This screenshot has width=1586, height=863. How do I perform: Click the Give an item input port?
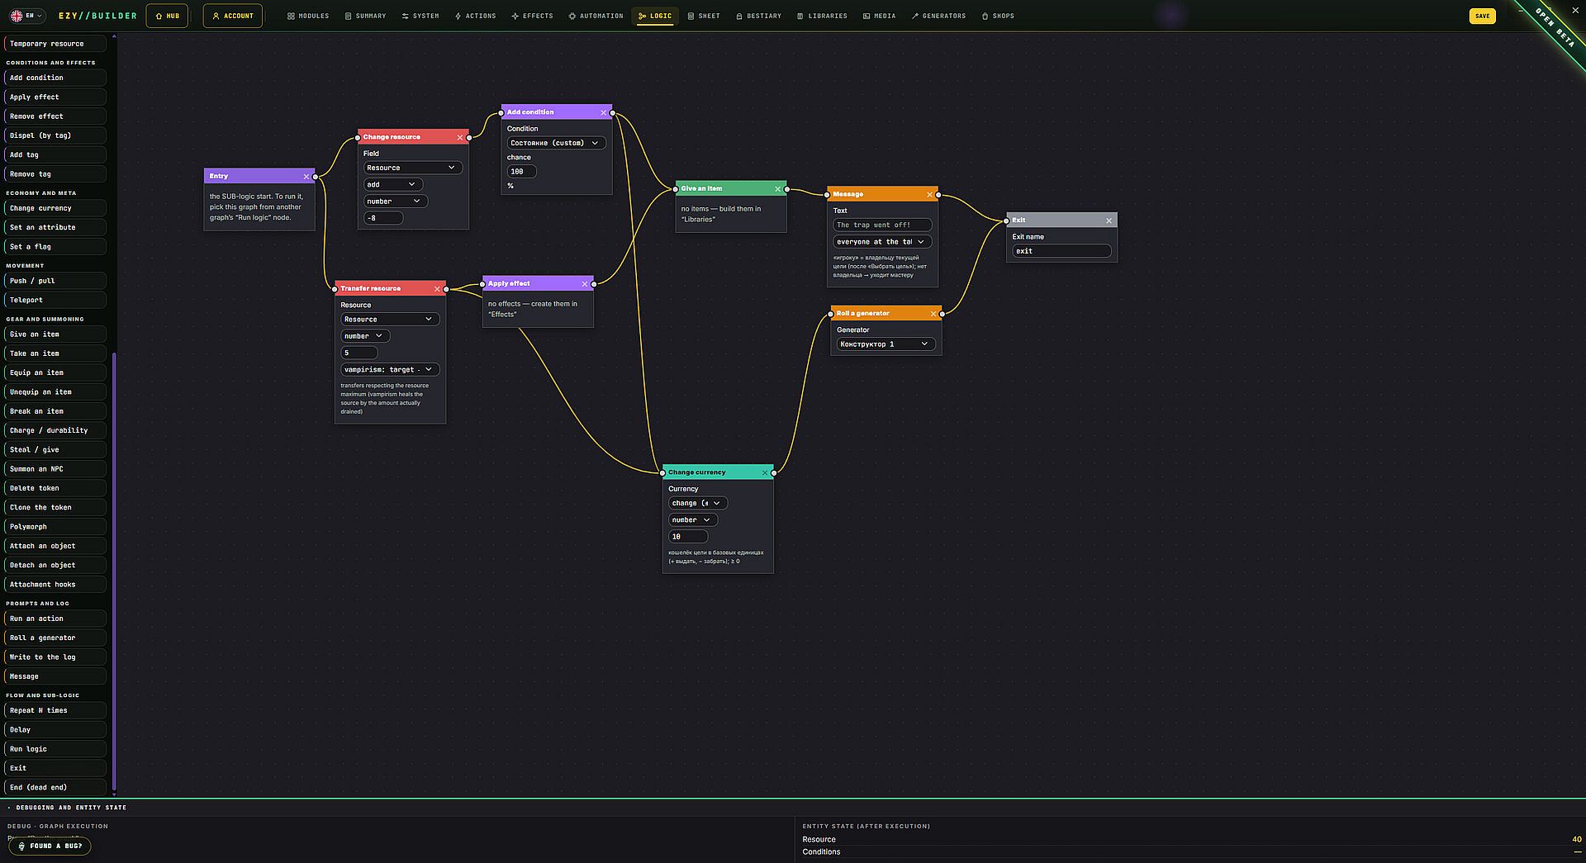(x=676, y=189)
